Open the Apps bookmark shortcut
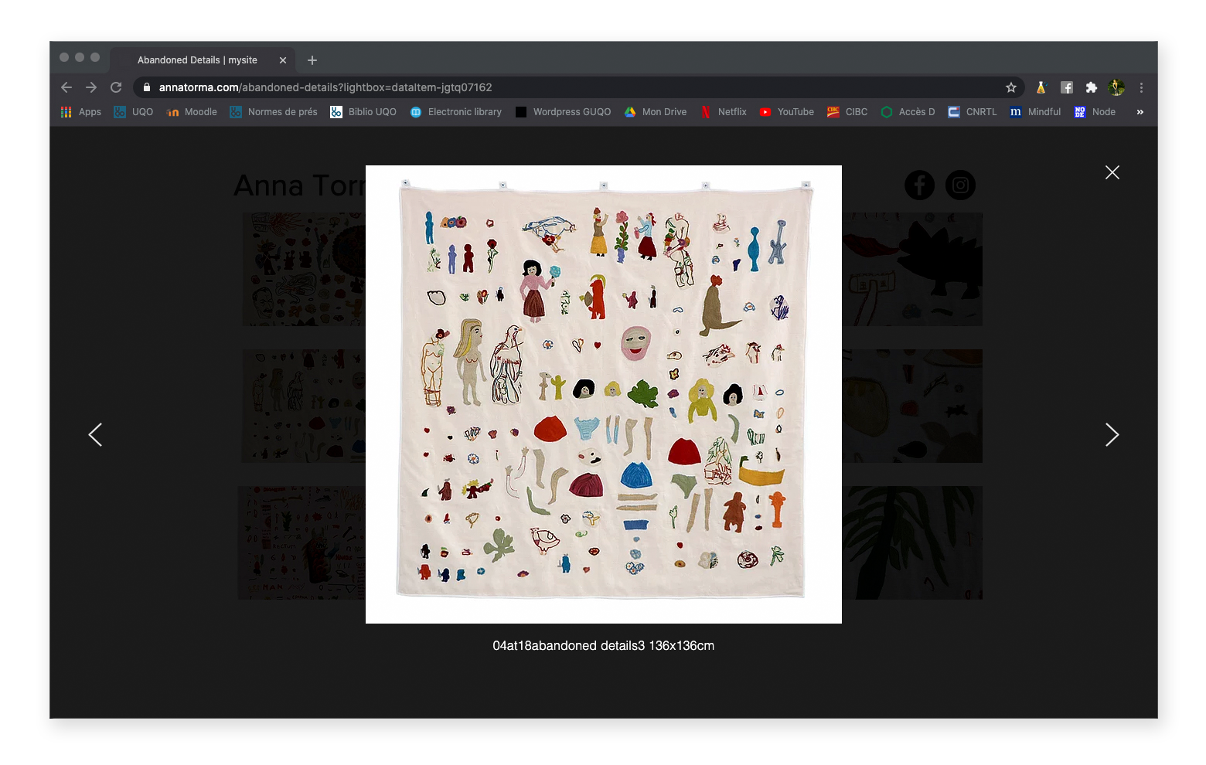1206x765 pixels. (x=81, y=112)
